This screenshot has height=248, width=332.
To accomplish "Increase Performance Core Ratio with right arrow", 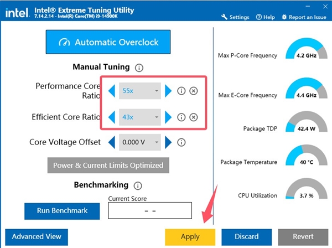I will click(168, 91).
